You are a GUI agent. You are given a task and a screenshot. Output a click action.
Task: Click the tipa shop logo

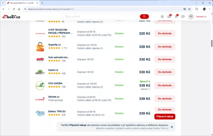(x=40, y=113)
